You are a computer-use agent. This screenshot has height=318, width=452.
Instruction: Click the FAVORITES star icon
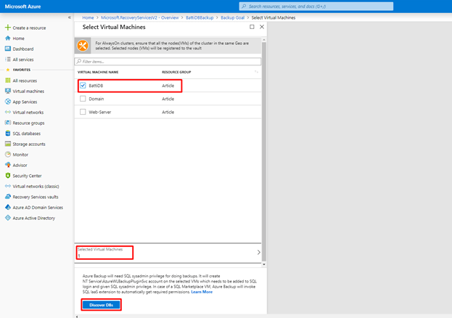click(8, 70)
